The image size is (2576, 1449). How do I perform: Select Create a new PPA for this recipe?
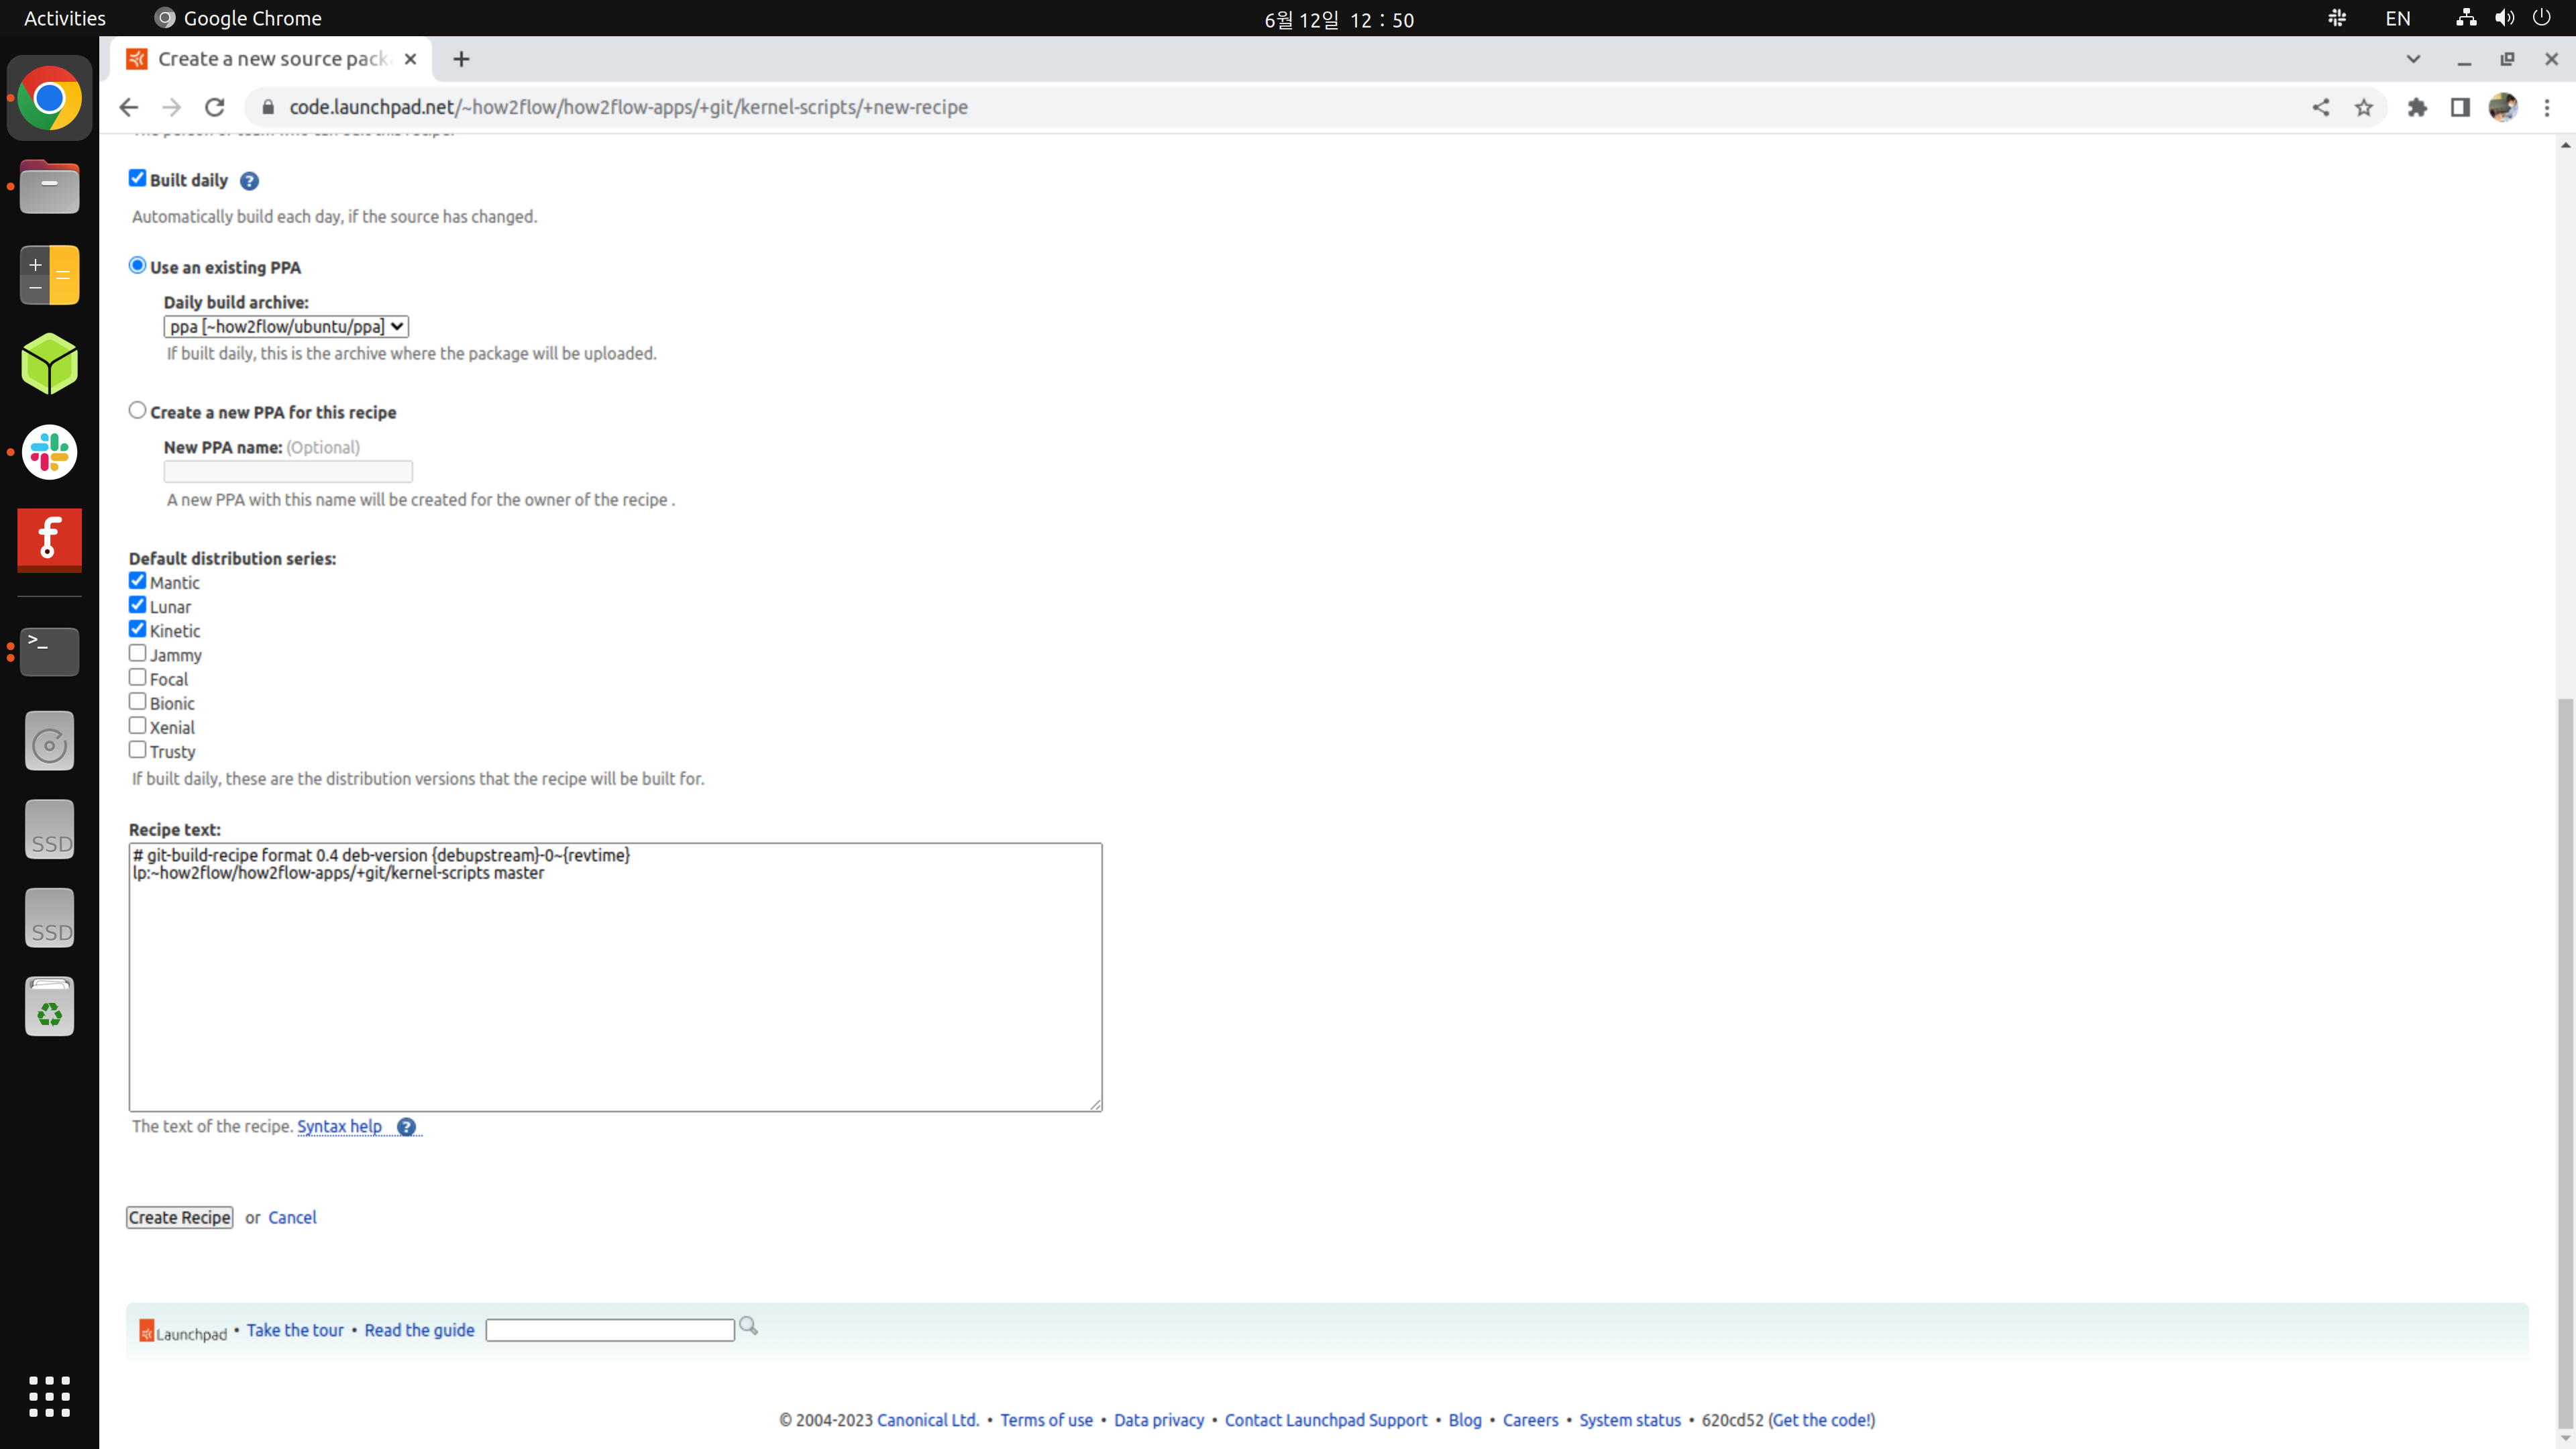[x=137, y=411]
